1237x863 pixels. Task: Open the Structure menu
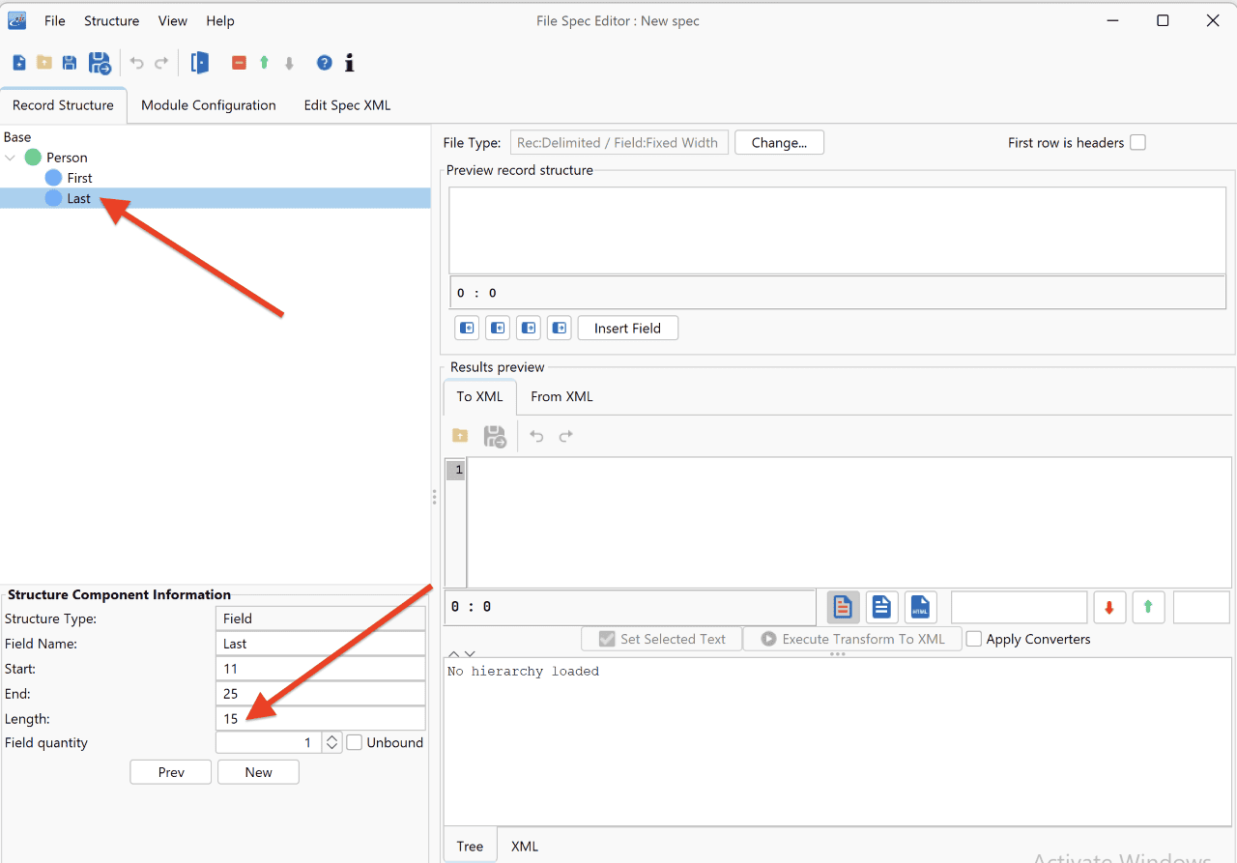coord(111,20)
